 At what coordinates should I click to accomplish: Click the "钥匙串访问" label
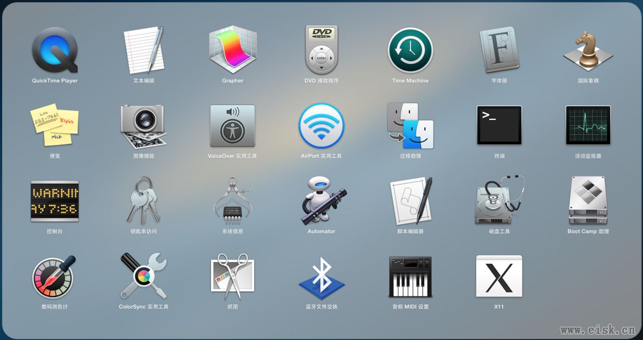pyautogui.click(x=144, y=231)
